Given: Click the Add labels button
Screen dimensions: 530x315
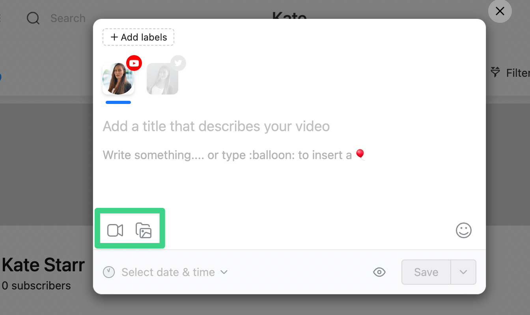Looking at the screenshot, I should [x=138, y=37].
